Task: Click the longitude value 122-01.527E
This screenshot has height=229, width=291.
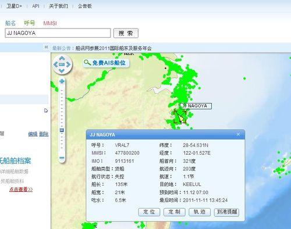Action: [197, 153]
